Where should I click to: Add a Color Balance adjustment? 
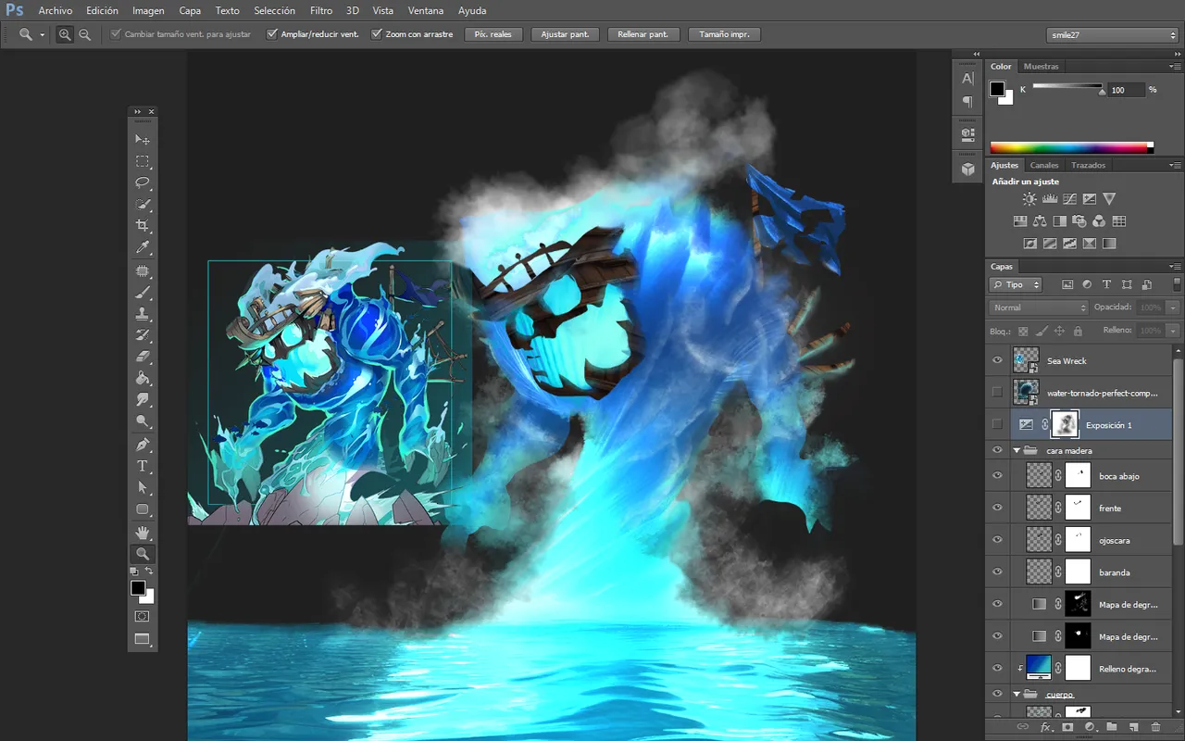[1040, 221]
